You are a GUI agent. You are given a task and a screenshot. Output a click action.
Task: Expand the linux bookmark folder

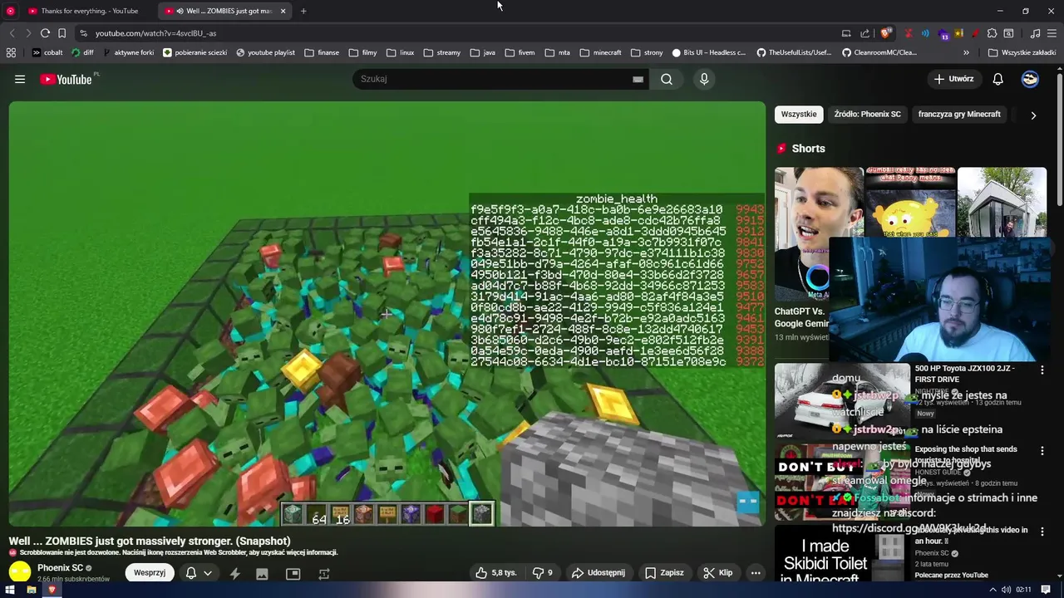(x=400, y=52)
